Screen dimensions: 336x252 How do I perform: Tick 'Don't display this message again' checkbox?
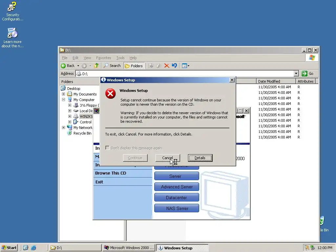point(107,148)
